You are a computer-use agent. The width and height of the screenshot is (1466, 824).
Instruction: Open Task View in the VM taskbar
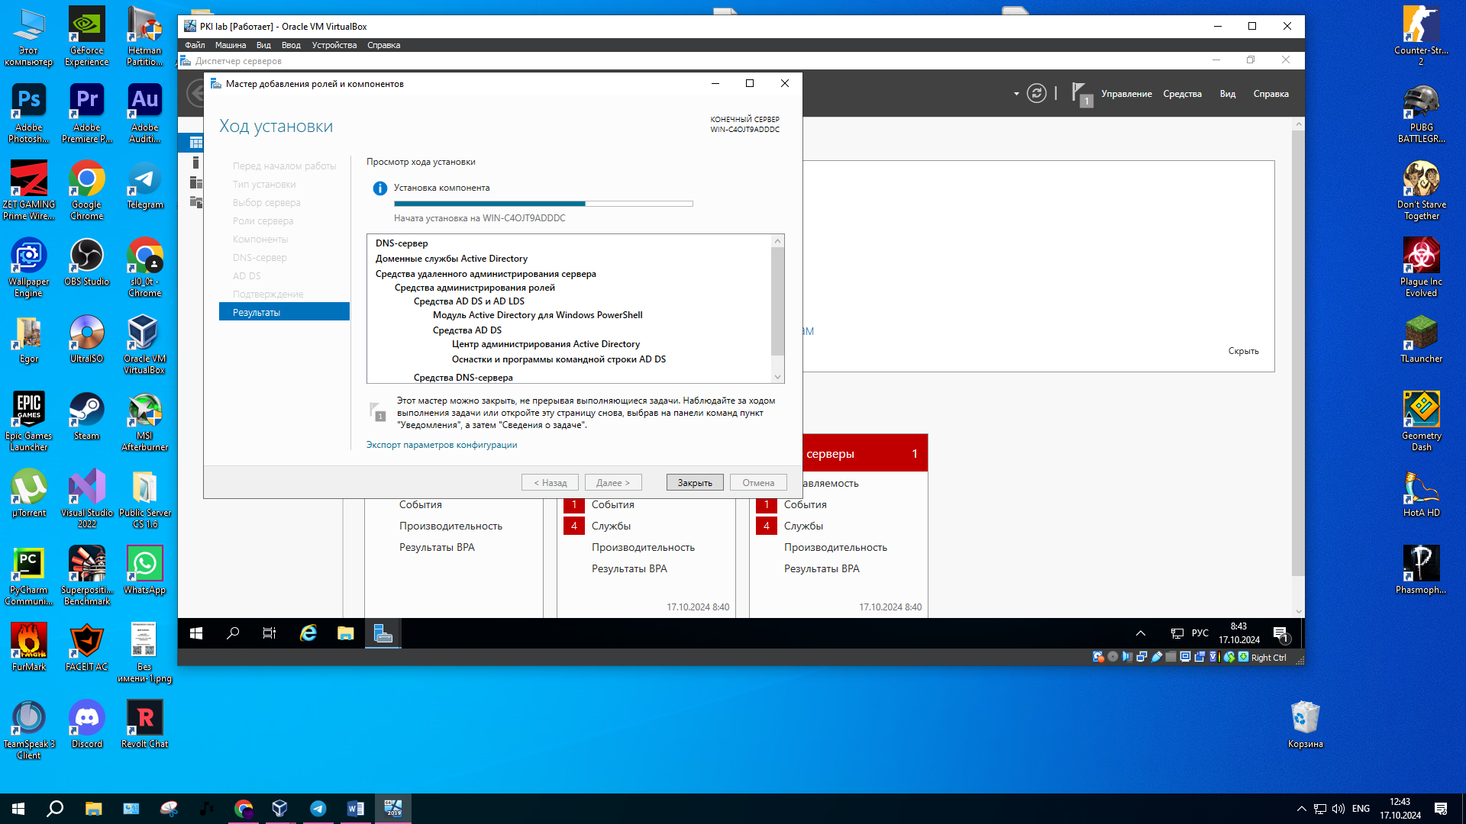coord(270,633)
